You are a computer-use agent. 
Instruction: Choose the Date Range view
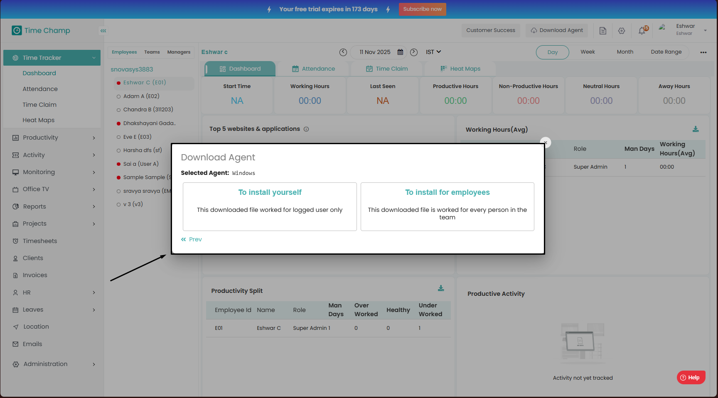tap(666, 52)
